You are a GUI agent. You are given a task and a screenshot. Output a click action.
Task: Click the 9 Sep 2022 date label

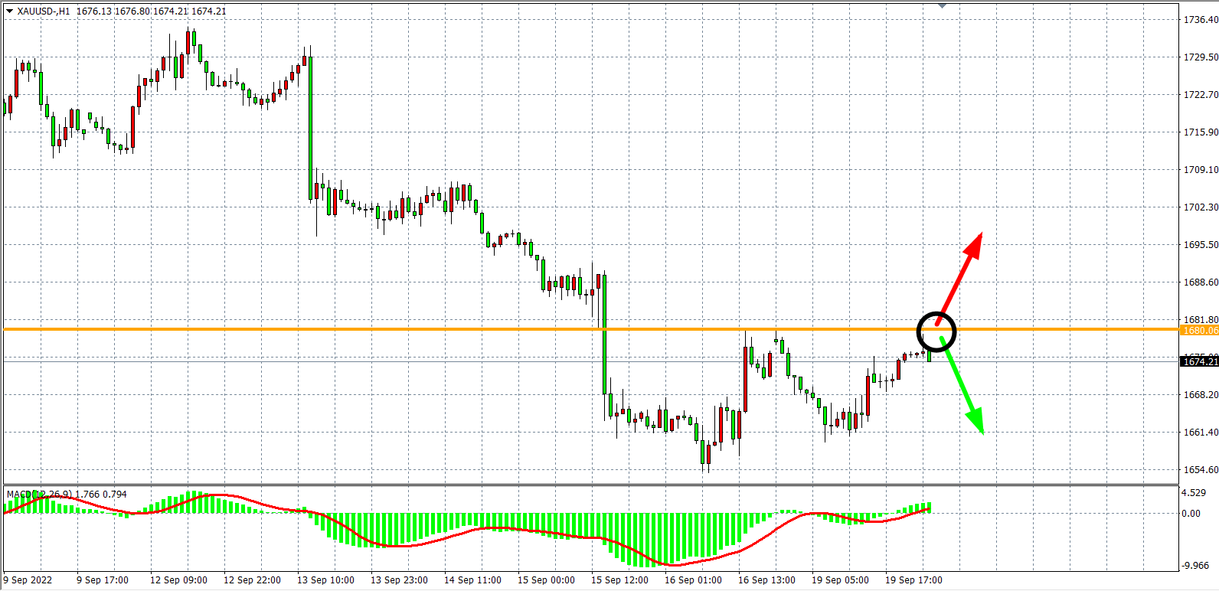[x=28, y=580]
